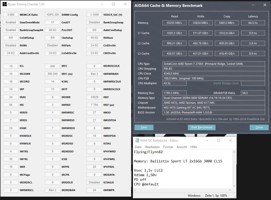Select the MEMCLK Ratio value 3 600
The width and height of the screenshot is (271, 200).
(11, 15)
